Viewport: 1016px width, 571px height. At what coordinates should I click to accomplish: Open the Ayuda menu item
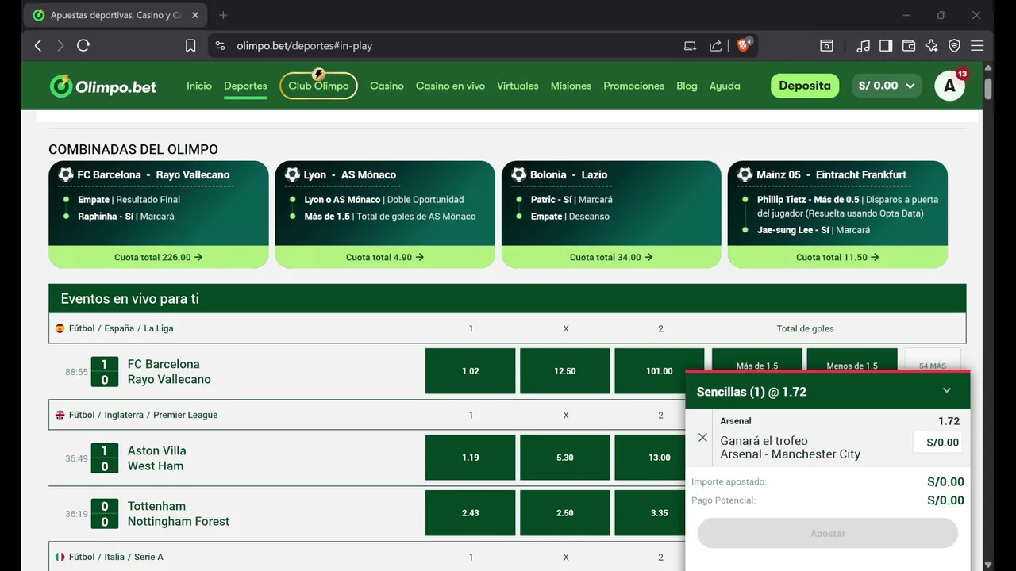coord(725,86)
